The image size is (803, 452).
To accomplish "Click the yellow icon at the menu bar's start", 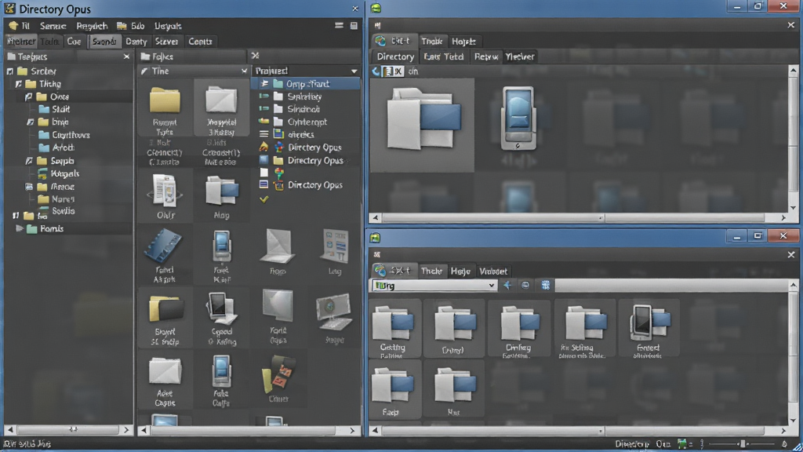I will click(13, 26).
